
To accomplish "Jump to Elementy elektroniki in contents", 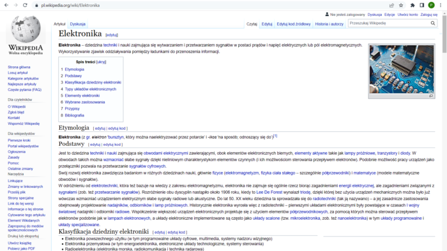I will click(82, 96).
